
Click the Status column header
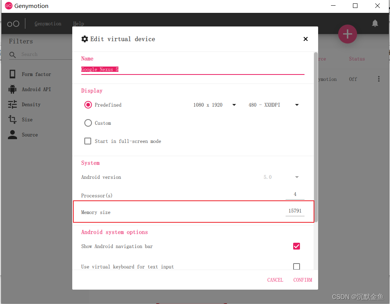[x=357, y=59]
